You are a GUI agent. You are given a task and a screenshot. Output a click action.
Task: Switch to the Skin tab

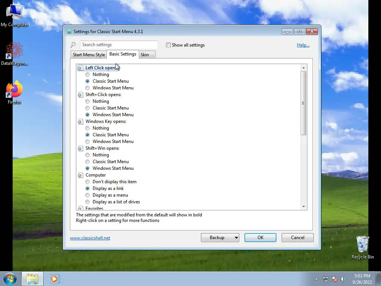(x=147, y=55)
